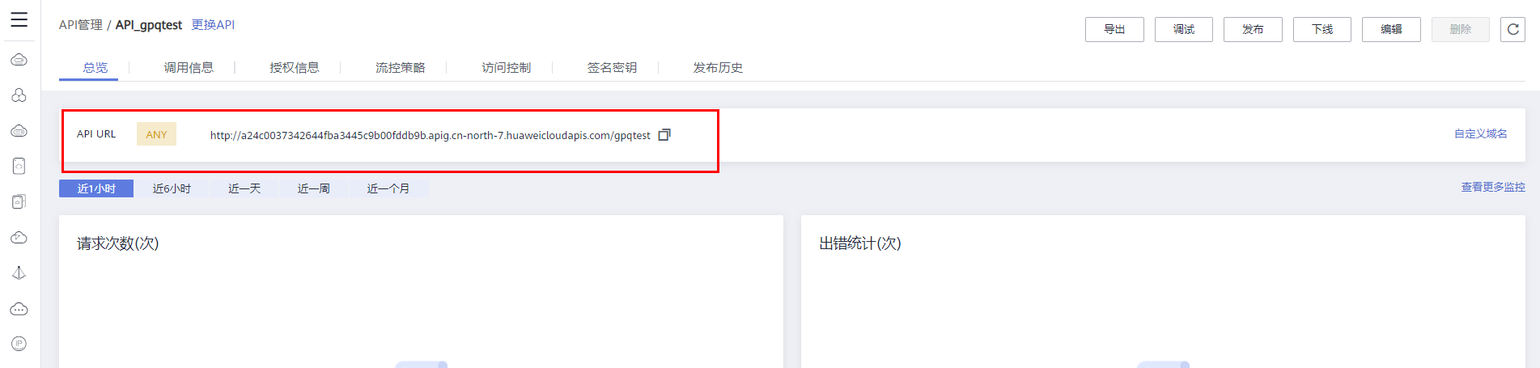Open the hamburger menu in sidebar
This screenshot has width=1540, height=368.
(19, 19)
